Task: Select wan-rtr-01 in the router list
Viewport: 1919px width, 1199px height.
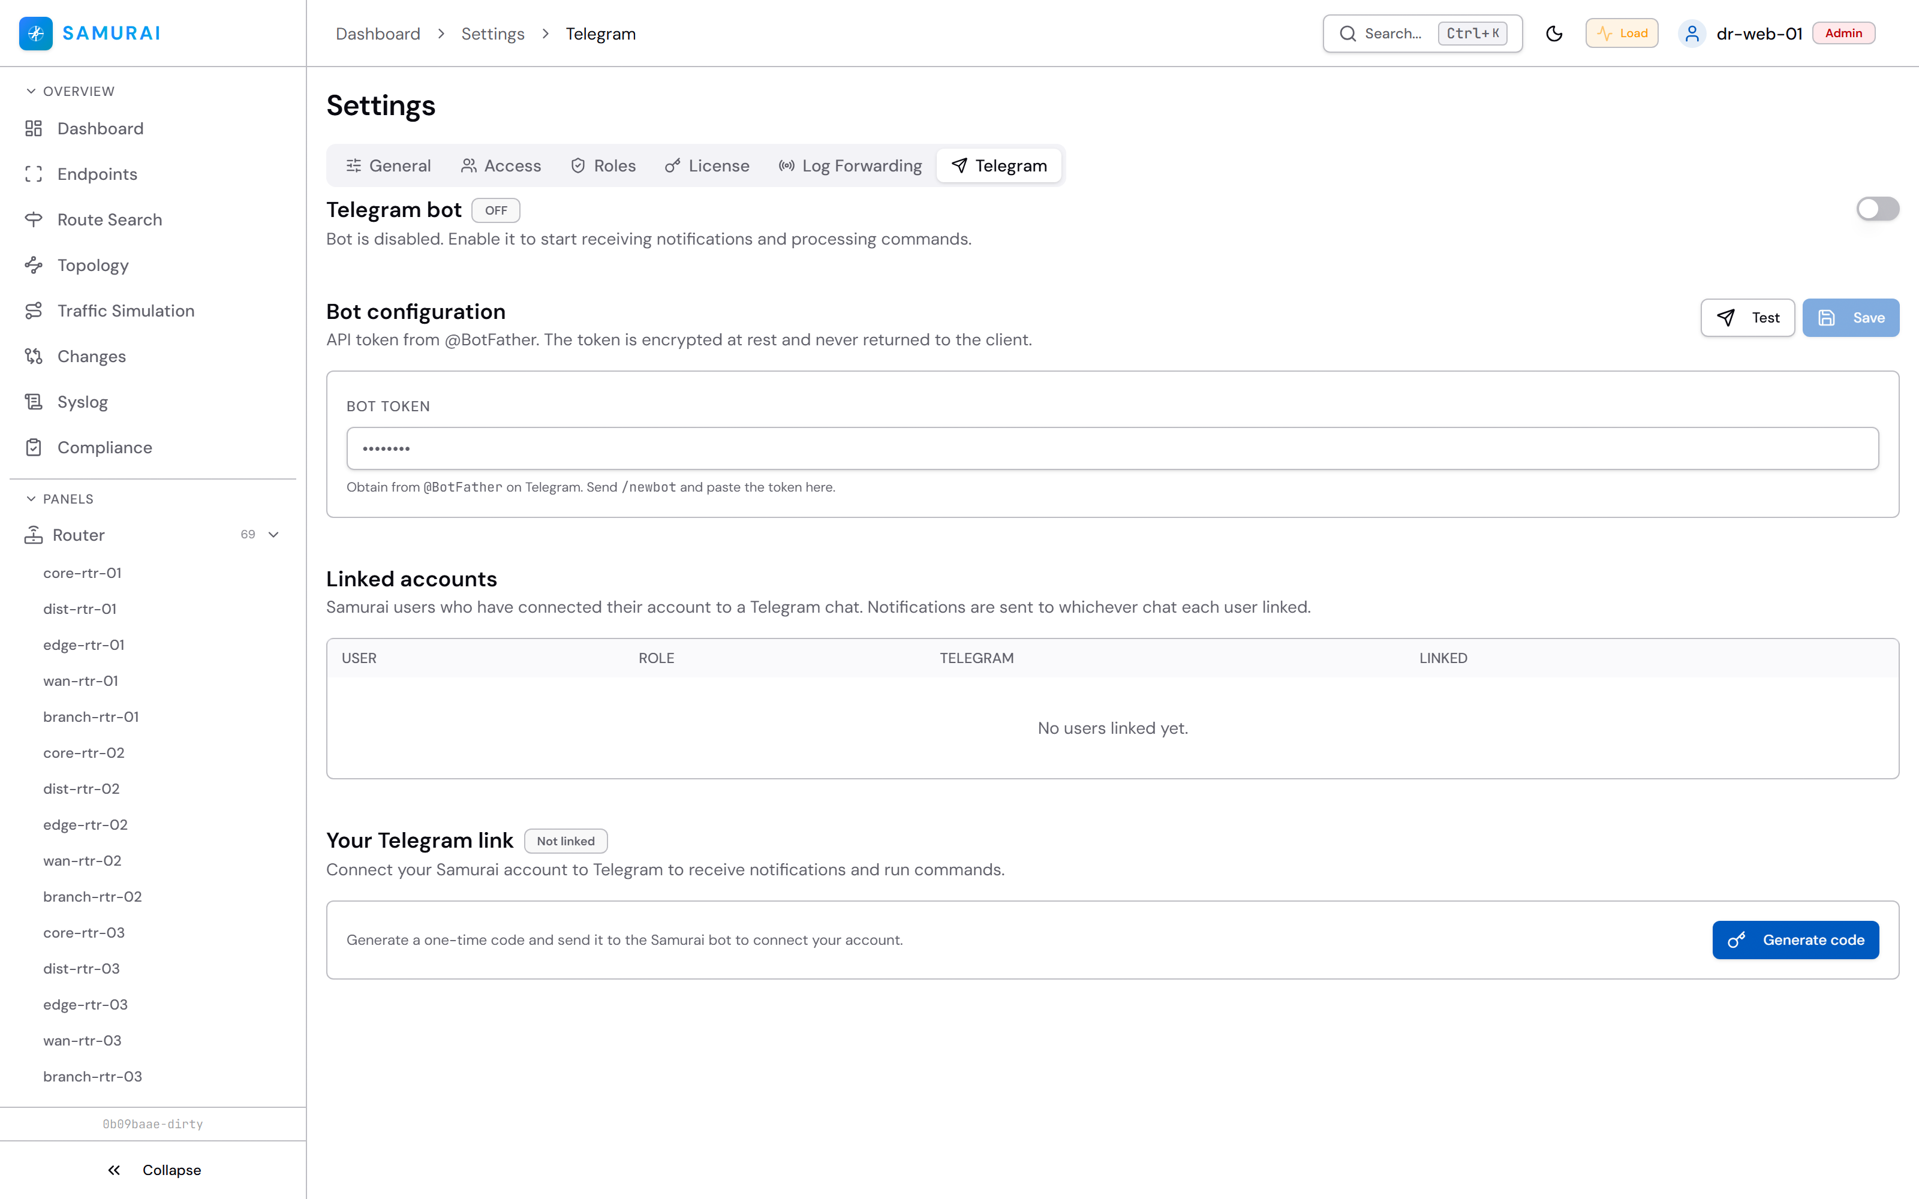Action: click(x=81, y=680)
